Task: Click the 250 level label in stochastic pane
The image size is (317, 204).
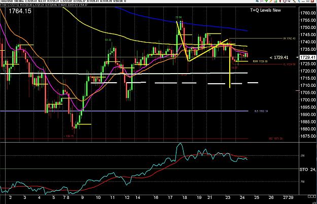Action: click(x=303, y=156)
